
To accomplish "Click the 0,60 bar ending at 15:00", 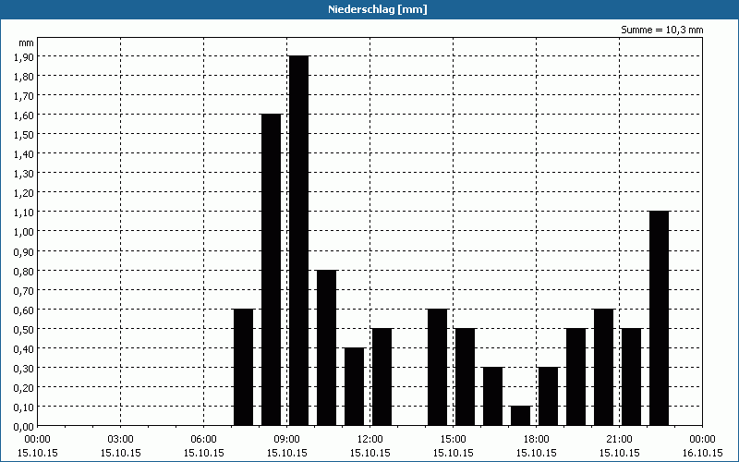I will tap(437, 367).
